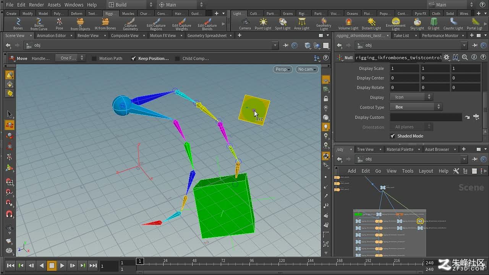
Task: Click the parameter pane info icon
Action: click(474, 57)
